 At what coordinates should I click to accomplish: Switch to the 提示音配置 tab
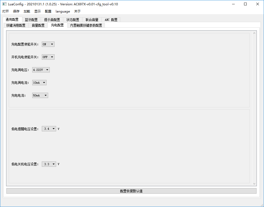click(x=52, y=20)
